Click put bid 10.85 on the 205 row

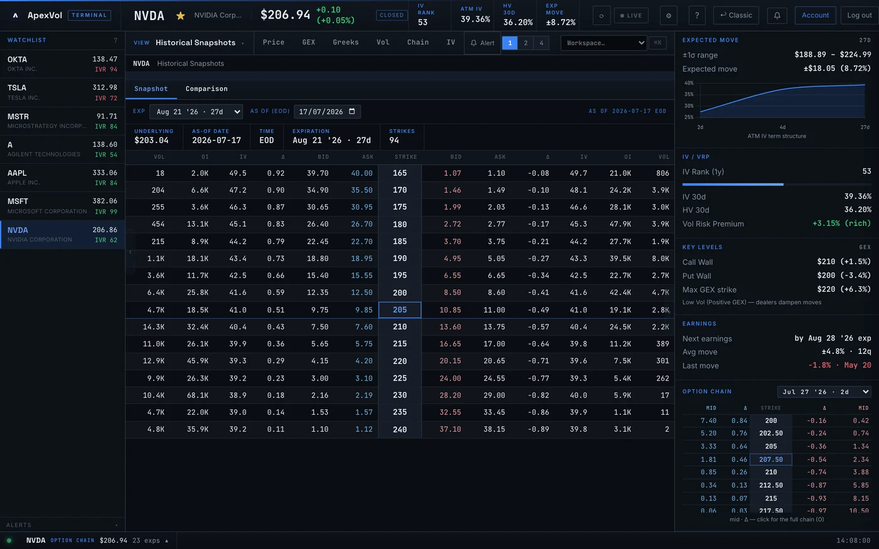point(450,310)
